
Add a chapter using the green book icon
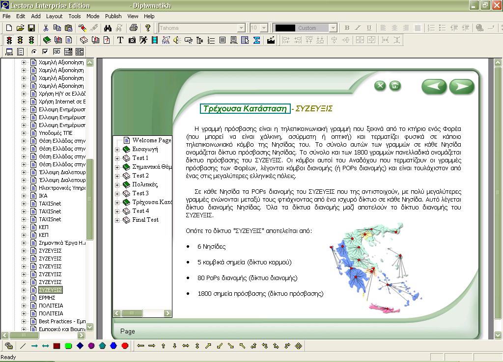[47, 40]
